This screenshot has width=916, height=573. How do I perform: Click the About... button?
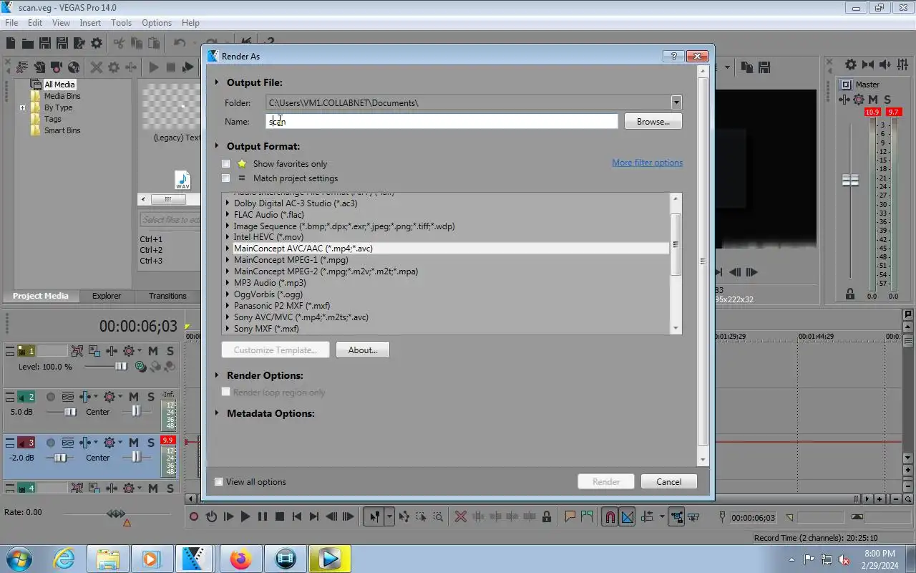pyautogui.click(x=362, y=350)
